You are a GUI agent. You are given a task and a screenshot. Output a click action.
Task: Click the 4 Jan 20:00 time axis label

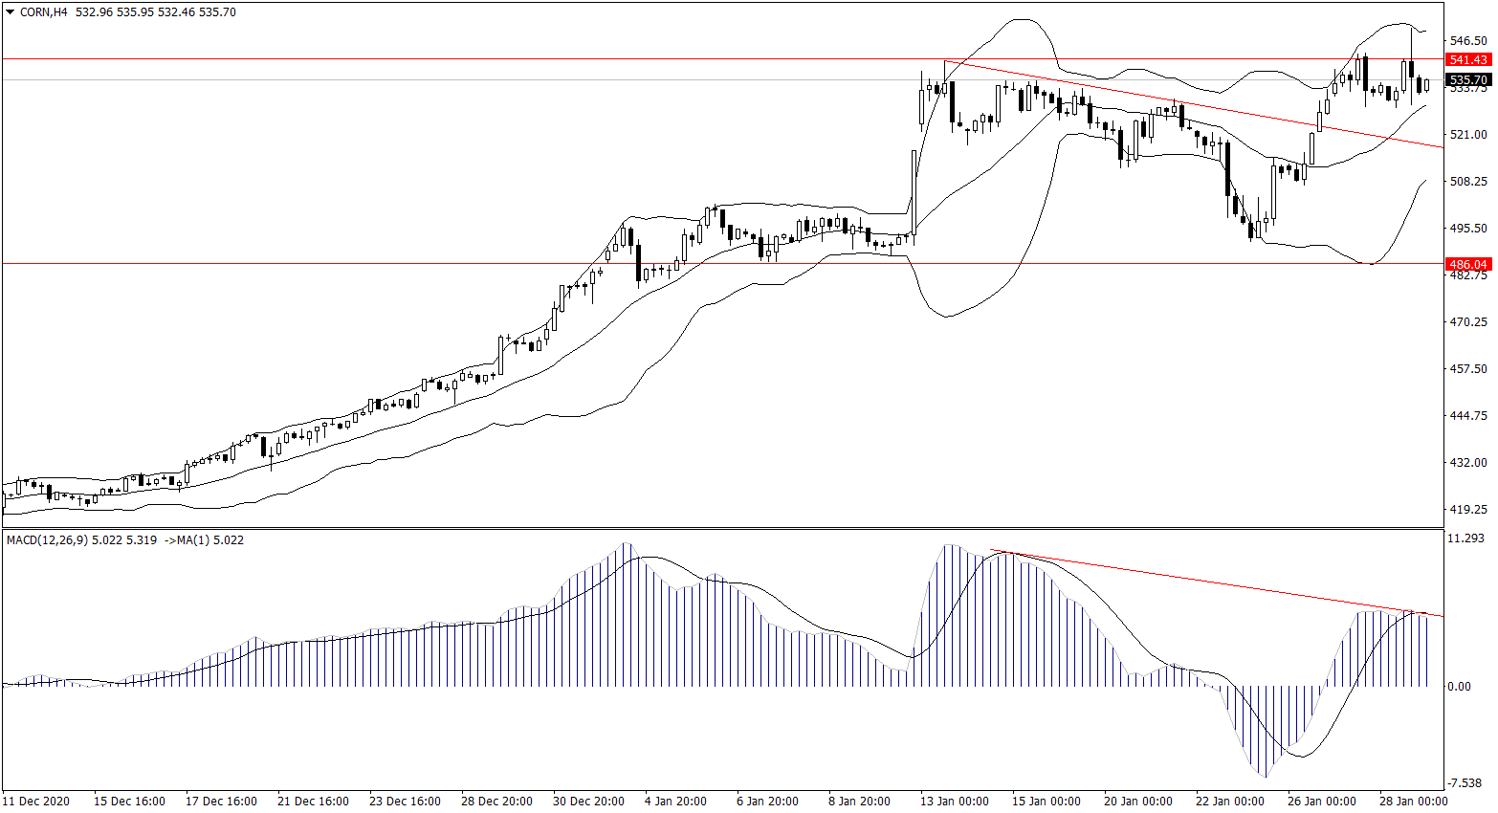[675, 801]
